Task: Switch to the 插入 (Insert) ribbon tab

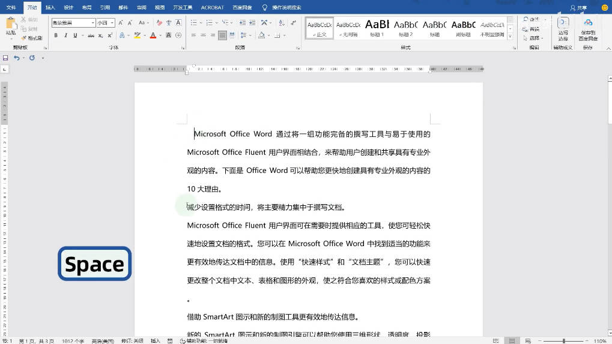Action: 50,8
